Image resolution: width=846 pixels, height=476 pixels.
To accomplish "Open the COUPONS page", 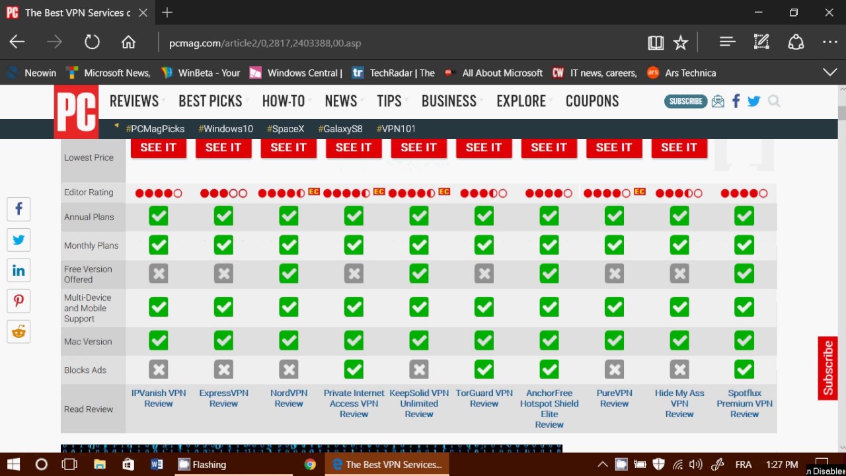I will pyautogui.click(x=592, y=101).
